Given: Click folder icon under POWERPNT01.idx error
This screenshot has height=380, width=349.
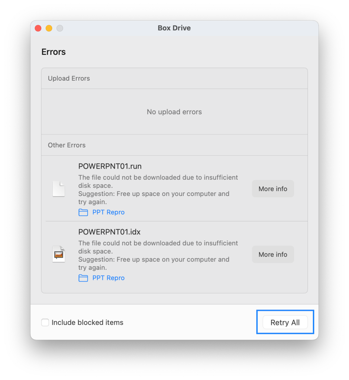Looking at the screenshot, I should 83,278.
